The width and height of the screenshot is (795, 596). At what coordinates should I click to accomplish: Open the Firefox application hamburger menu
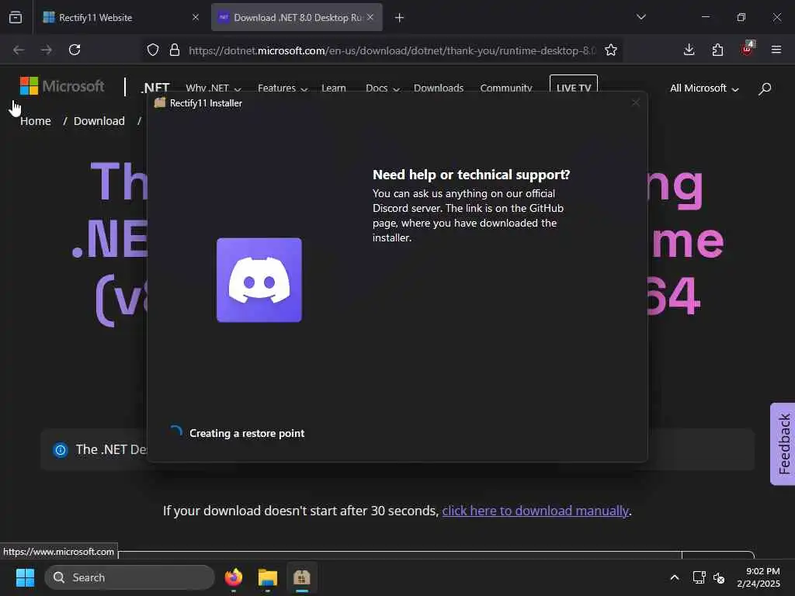point(776,50)
